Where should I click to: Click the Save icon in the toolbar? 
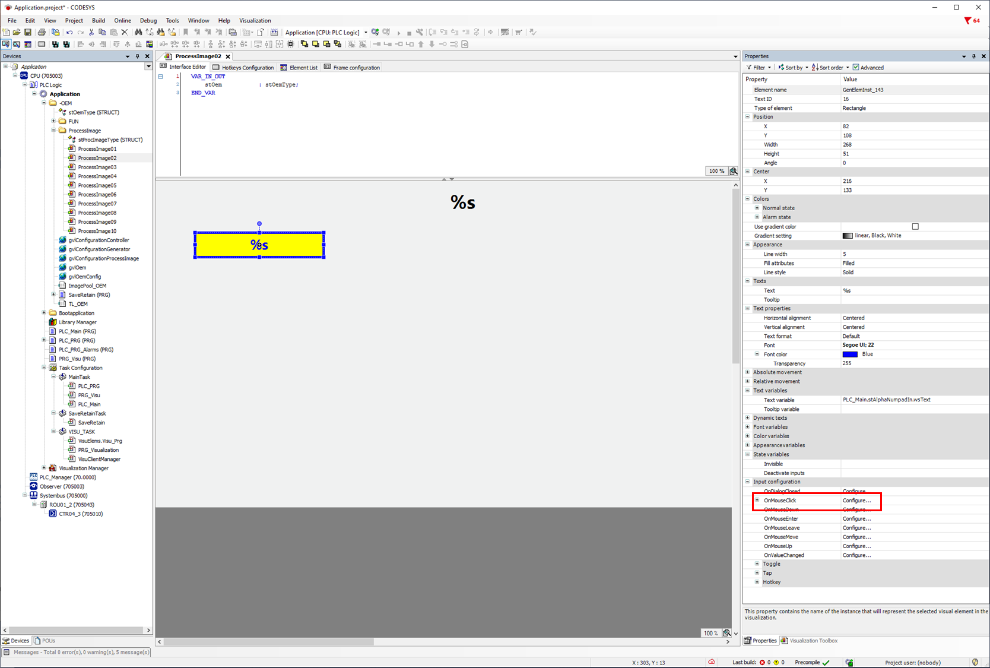coord(27,32)
